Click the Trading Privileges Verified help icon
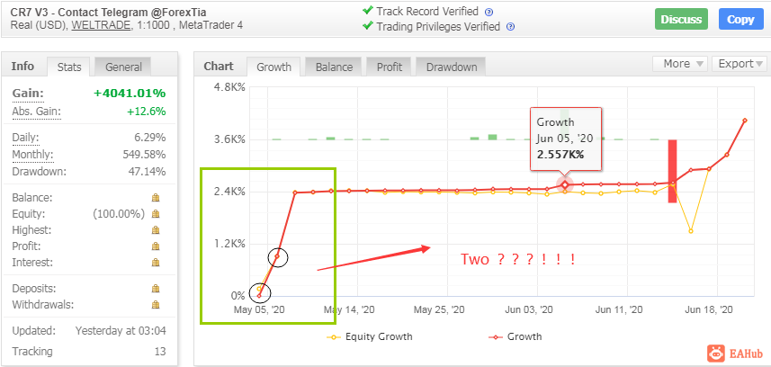 (x=510, y=27)
